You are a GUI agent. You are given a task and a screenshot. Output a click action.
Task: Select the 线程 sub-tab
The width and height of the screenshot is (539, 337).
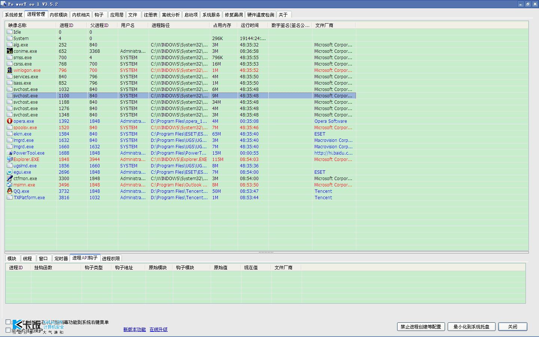[28, 258]
